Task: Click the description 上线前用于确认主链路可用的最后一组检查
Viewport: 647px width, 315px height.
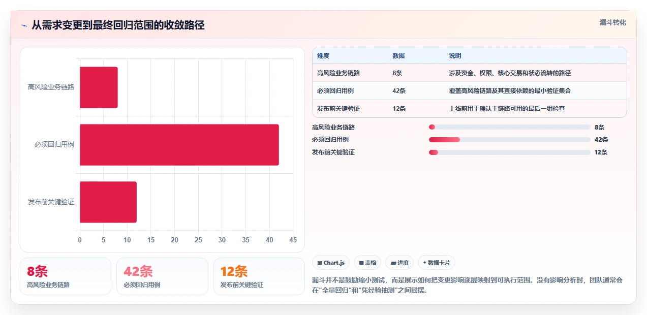Action: [507, 109]
